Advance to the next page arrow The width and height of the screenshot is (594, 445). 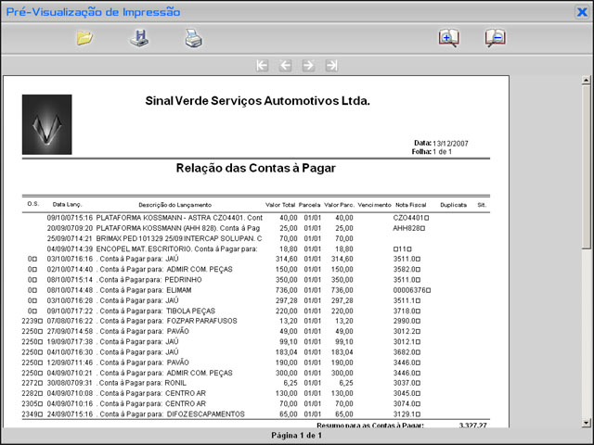pyautogui.click(x=308, y=66)
